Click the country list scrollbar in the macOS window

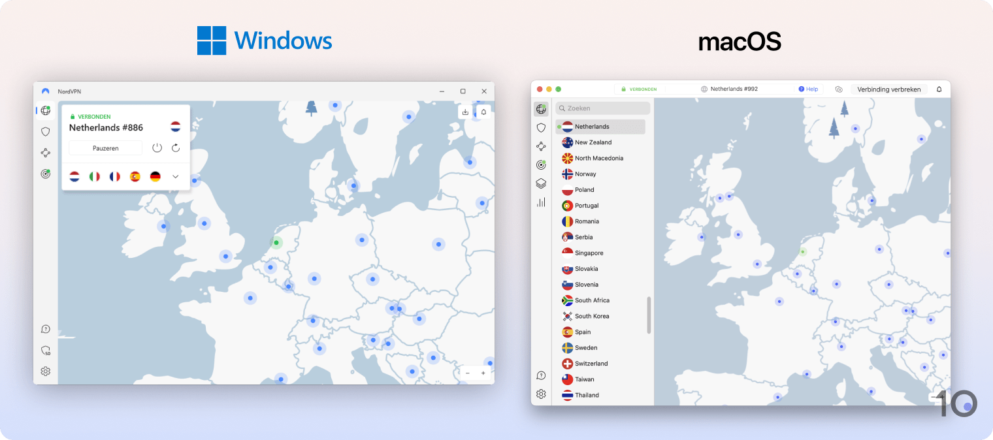[x=649, y=315]
